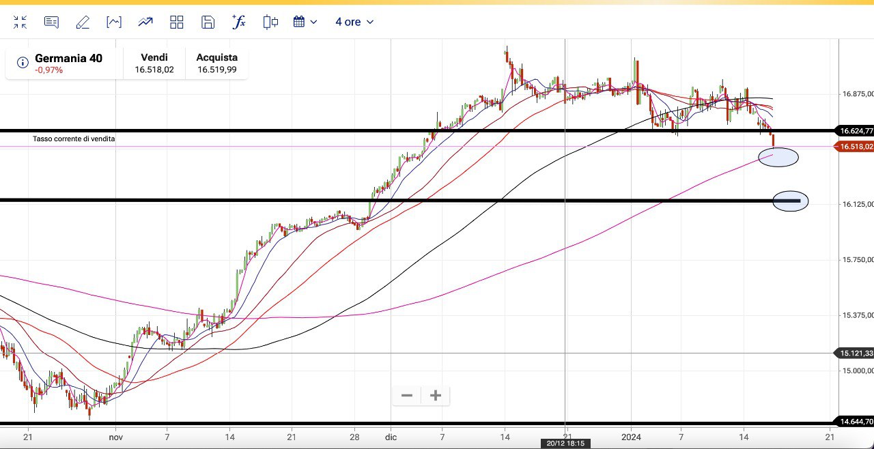The image size is (874, 449).
Task: Zoom in with the plus button
Action: [436, 395]
